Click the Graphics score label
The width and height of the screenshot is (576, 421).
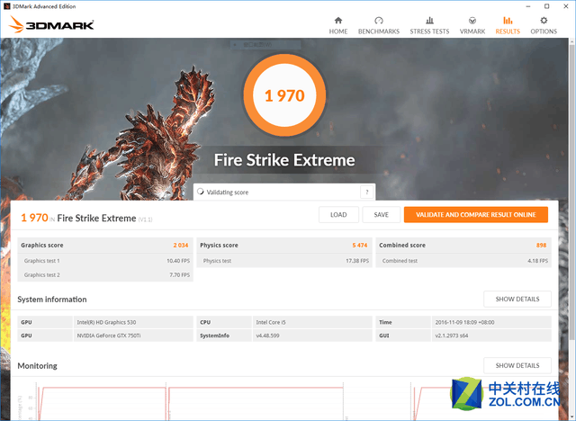42,246
